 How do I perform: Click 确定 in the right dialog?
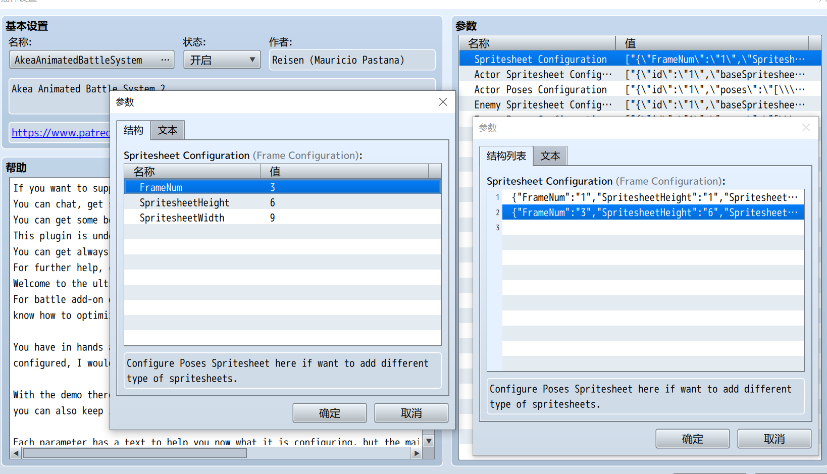(x=693, y=439)
